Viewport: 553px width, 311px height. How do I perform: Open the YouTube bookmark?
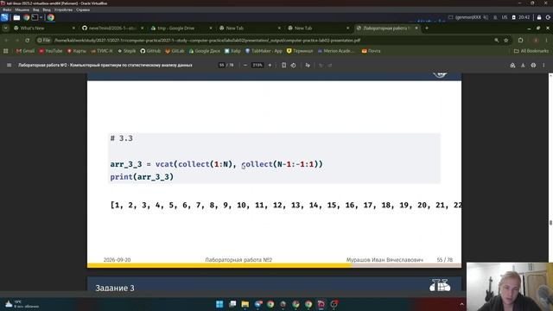pos(51,51)
